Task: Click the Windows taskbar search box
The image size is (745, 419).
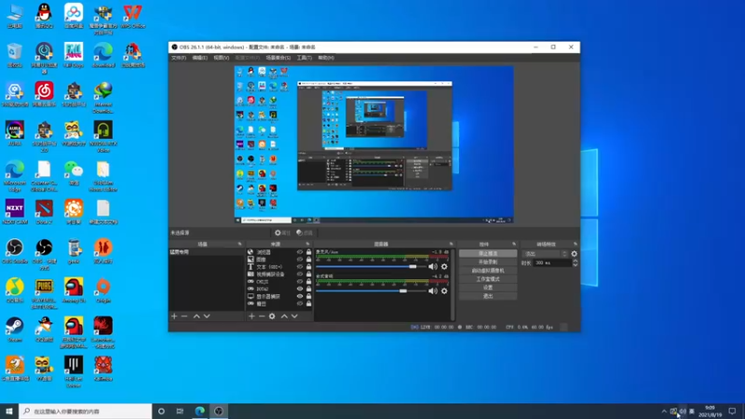Action: [86, 412]
